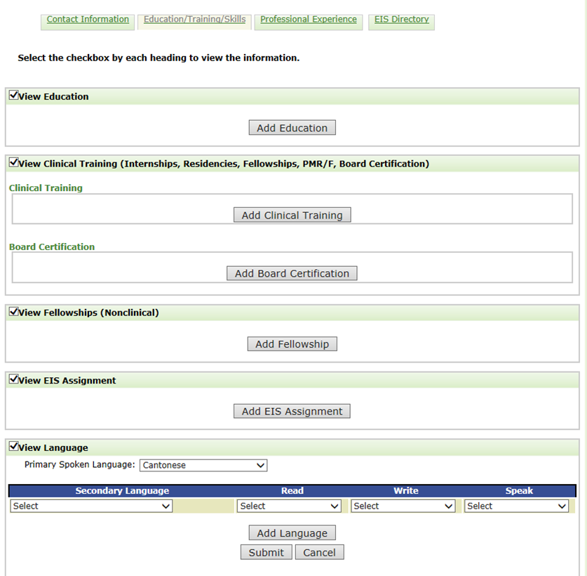The width and height of the screenshot is (587, 576).
Task: Click the Clinical Training green heading
Action: pyautogui.click(x=46, y=188)
